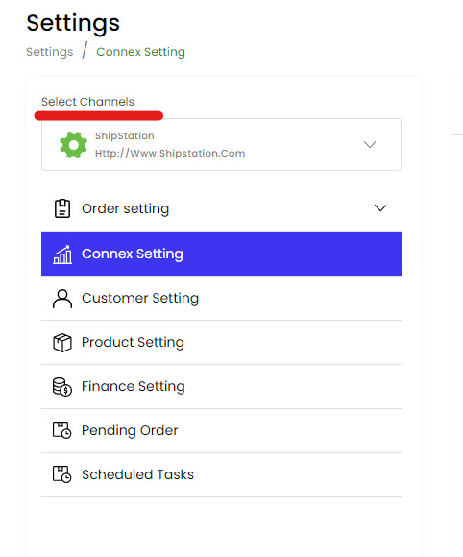The height and width of the screenshot is (557, 463).
Task: Expand the Order setting chevron arrow
Action: pos(380,208)
